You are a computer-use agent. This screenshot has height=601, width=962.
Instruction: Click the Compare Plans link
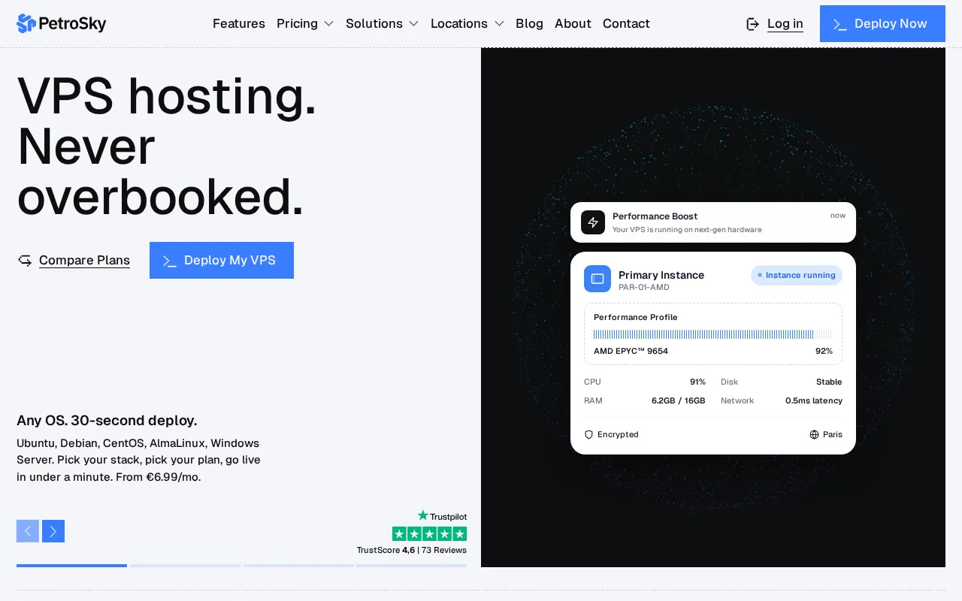pos(84,261)
